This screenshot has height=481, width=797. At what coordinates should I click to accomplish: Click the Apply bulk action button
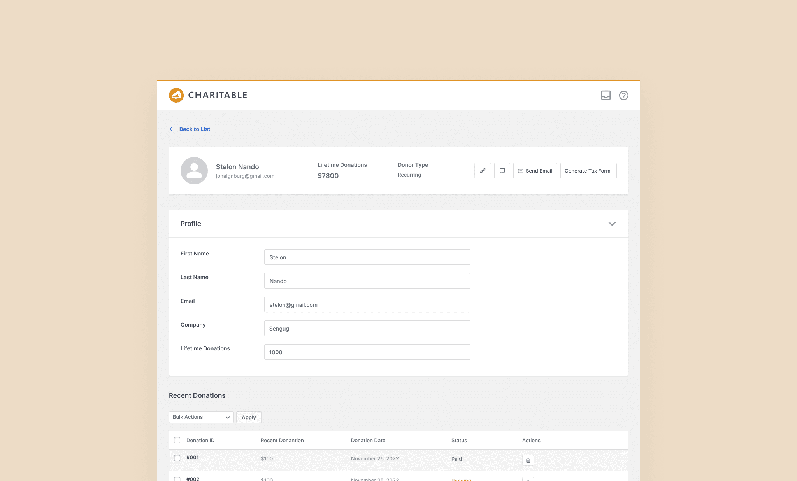tap(249, 417)
